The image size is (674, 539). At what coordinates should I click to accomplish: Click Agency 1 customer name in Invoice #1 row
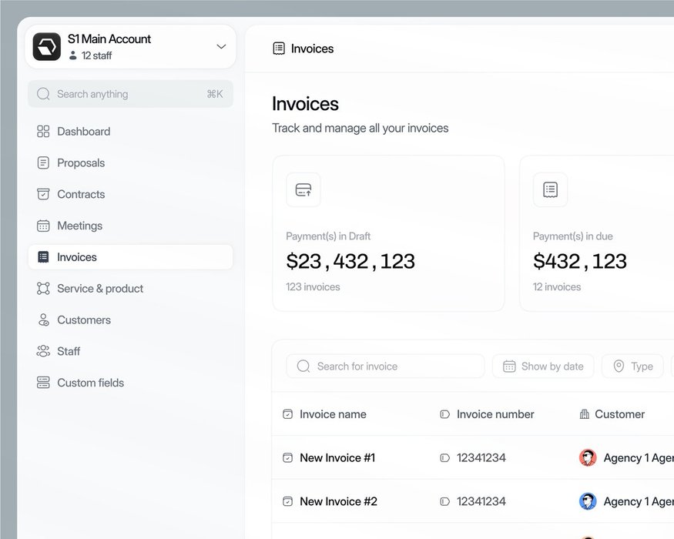click(639, 457)
